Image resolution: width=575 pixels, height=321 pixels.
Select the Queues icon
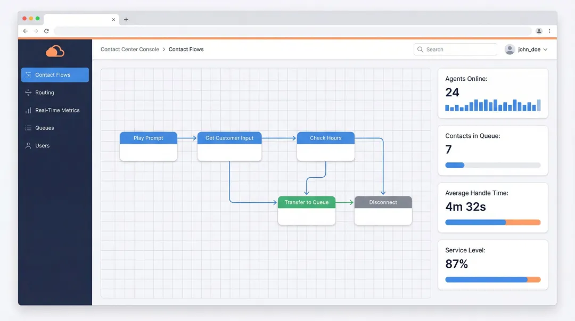27,128
